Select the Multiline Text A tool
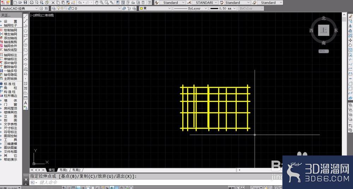Viewport: 353px width, 189px height. tap(26, 103)
